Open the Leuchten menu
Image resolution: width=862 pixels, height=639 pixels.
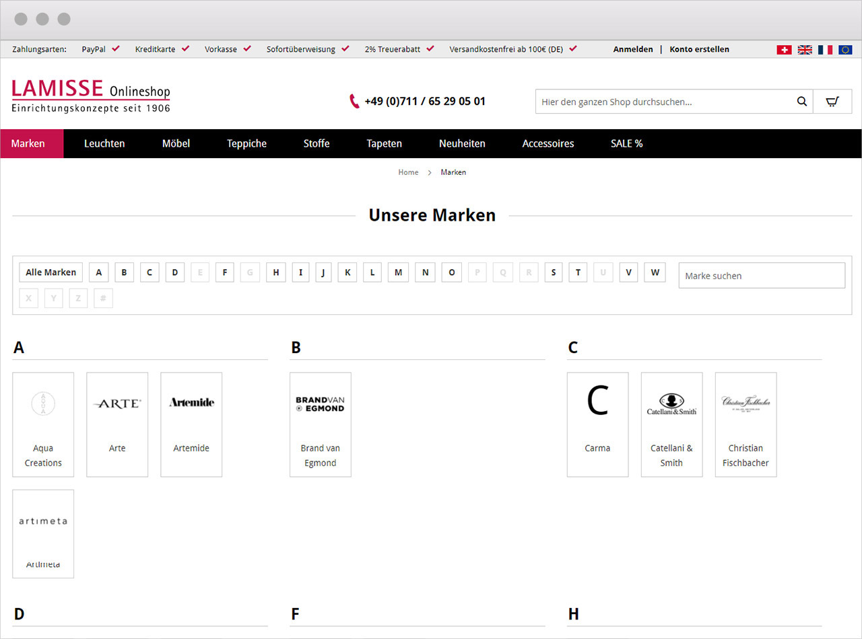pyautogui.click(x=104, y=143)
